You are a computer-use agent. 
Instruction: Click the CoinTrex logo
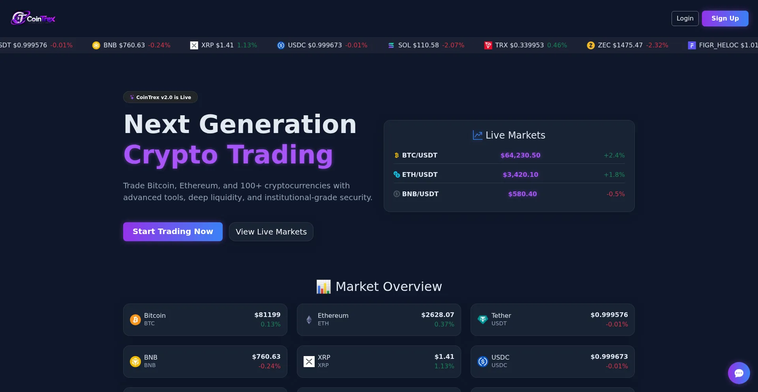point(33,18)
